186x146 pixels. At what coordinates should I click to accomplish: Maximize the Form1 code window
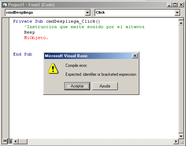point(175,5)
